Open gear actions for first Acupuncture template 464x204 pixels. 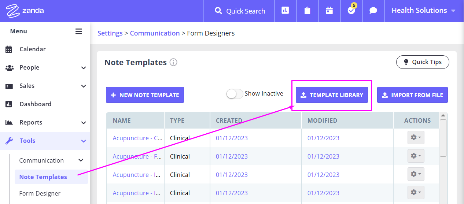tap(416, 137)
